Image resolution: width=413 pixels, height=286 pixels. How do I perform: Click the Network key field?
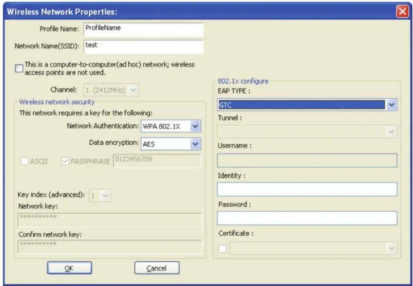(110, 220)
